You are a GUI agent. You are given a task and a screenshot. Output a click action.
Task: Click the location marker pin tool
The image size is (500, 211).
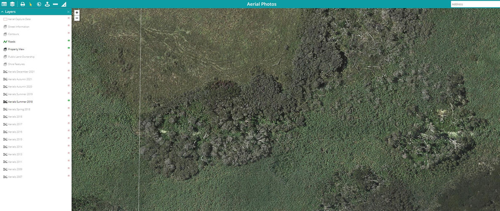click(x=47, y=4)
